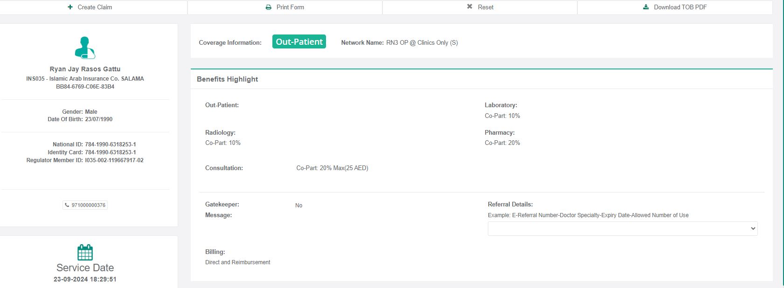The height and width of the screenshot is (288, 784).
Task: Click service date 23-09-2024 18:29:51
Action: tap(85, 279)
